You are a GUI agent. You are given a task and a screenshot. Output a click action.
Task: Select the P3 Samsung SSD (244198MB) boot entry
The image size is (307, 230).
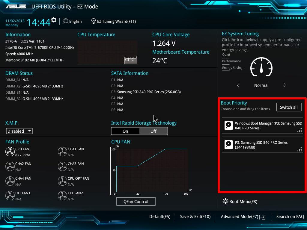pos(262,145)
